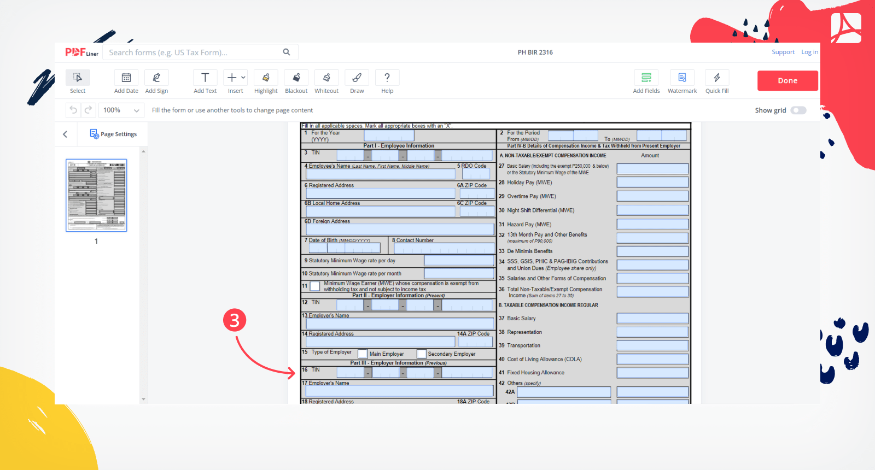Tick the Secondary Employer checkbox

421,354
